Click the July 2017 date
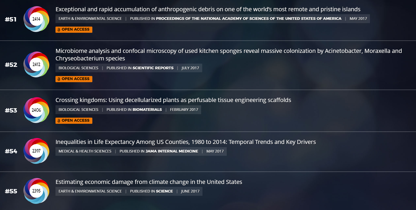The height and width of the screenshot is (210, 416). tap(190, 68)
